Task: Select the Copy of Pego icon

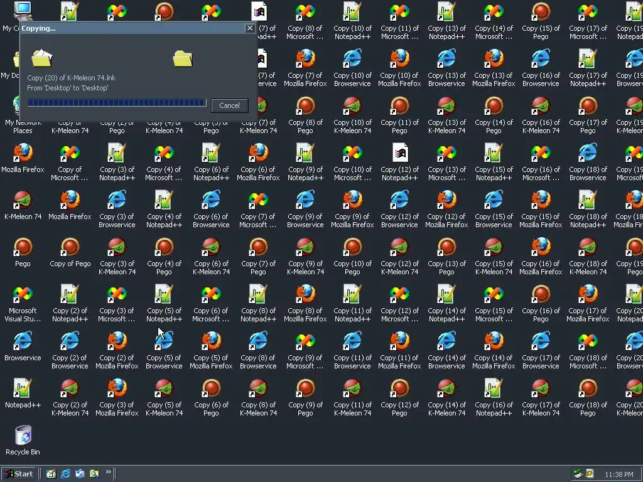Action: pos(70,247)
